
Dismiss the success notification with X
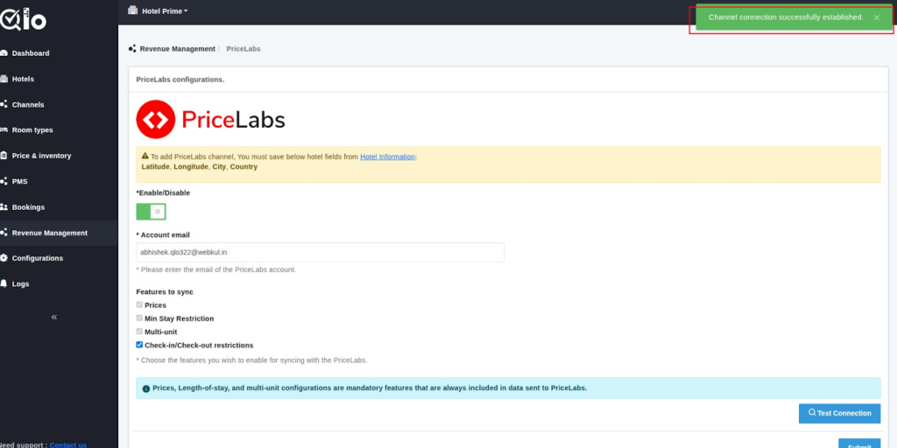pos(876,17)
